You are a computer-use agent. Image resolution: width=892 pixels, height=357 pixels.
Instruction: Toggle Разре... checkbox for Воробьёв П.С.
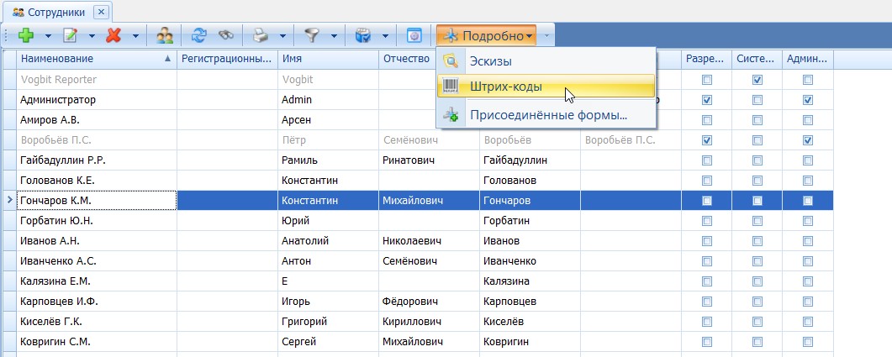coord(706,140)
